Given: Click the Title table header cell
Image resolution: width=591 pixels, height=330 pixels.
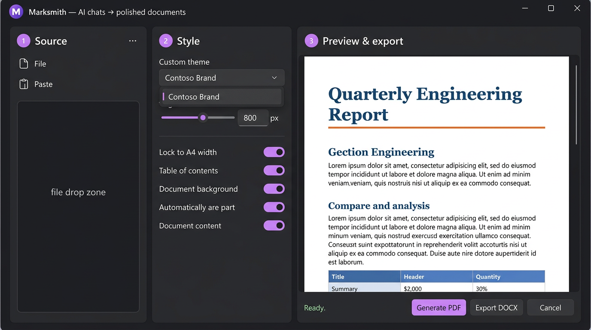Looking at the screenshot, I should click(x=364, y=277).
